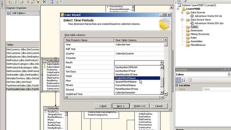Click the Next button in Cube Wizard
The height and width of the screenshot is (130, 231).
(121, 106)
